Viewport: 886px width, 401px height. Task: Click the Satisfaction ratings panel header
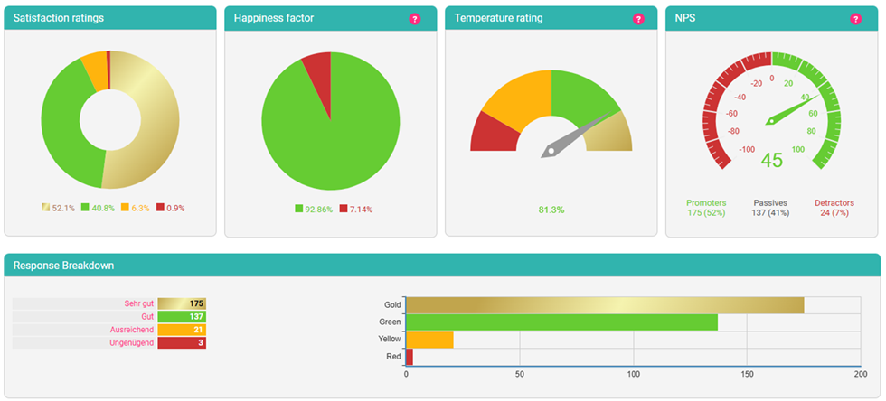coord(110,18)
